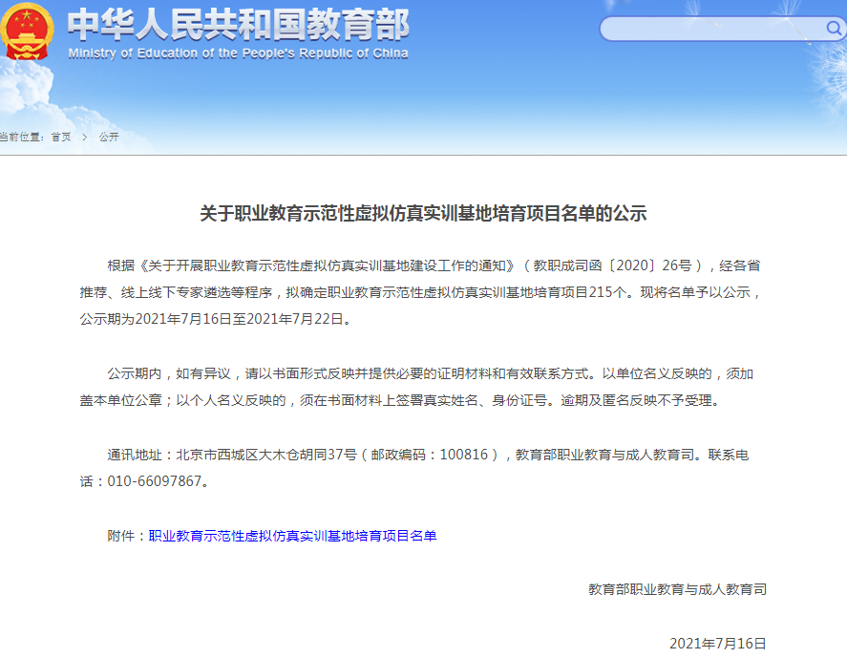Click the date 2021年7月16日 at bottom
This screenshot has height=658, width=847.
coord(718,644)
